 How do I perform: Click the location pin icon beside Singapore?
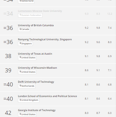20,43
